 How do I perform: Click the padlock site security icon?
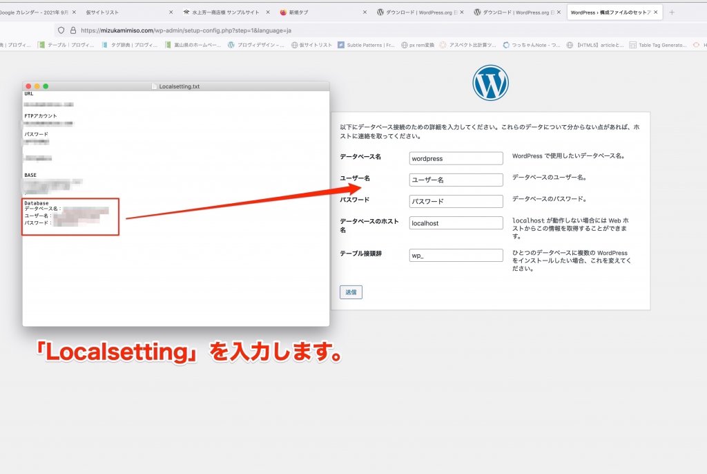(x=72, y=30)
